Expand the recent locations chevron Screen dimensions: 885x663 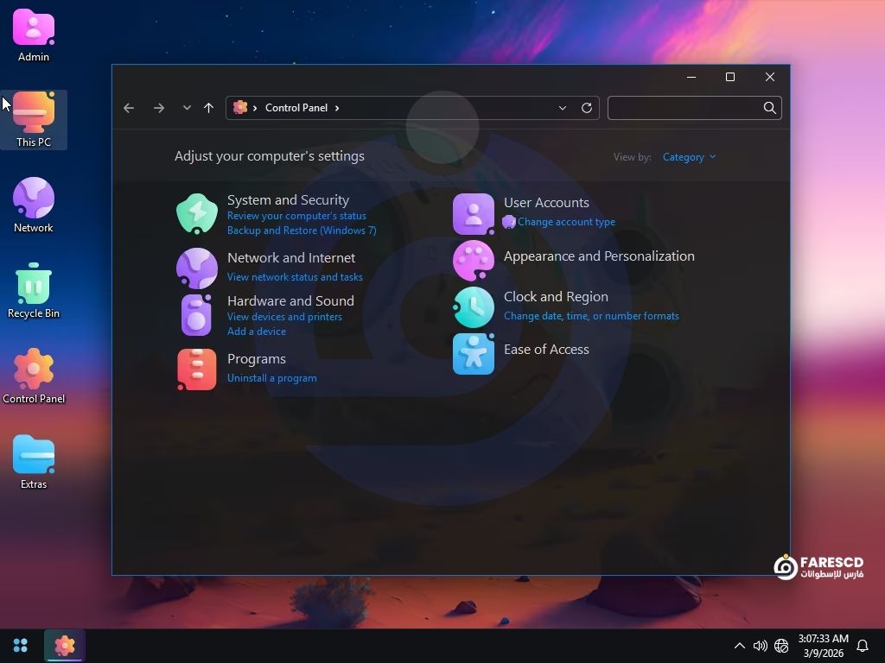187,108
